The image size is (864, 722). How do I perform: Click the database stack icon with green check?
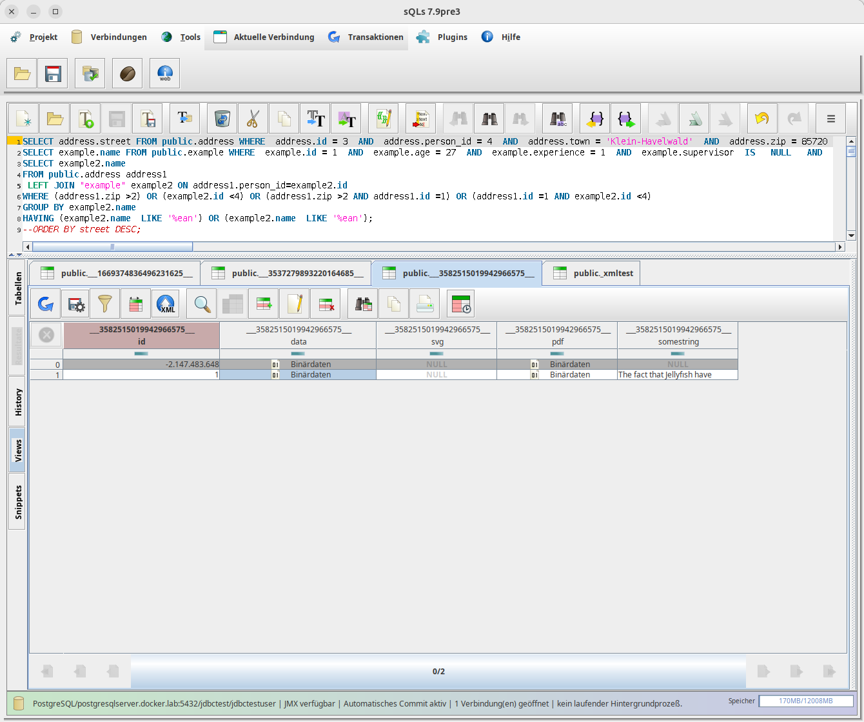click(90, 74)
